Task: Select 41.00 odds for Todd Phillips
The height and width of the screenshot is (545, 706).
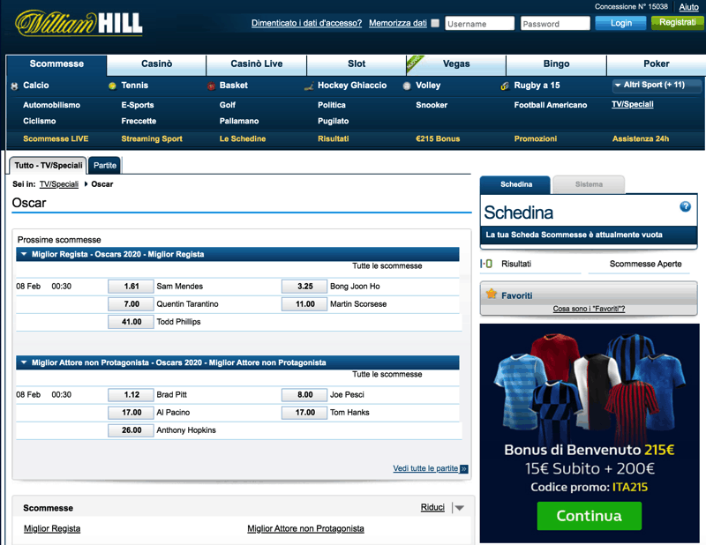Action: point(131,322)
